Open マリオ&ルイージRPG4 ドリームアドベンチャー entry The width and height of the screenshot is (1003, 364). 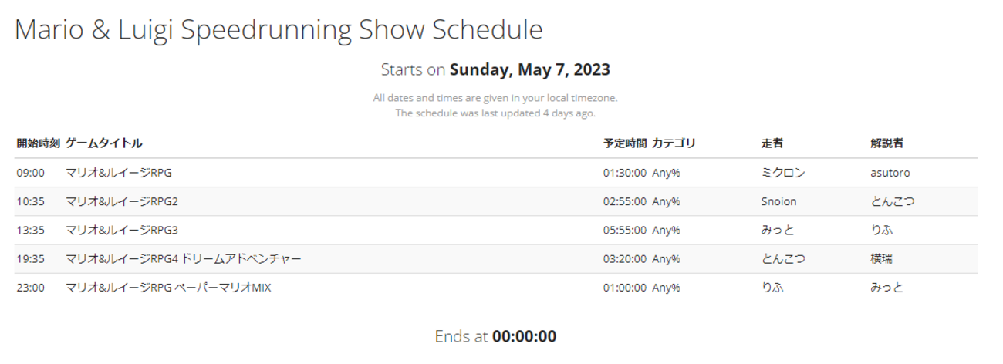tap(184, 259)
